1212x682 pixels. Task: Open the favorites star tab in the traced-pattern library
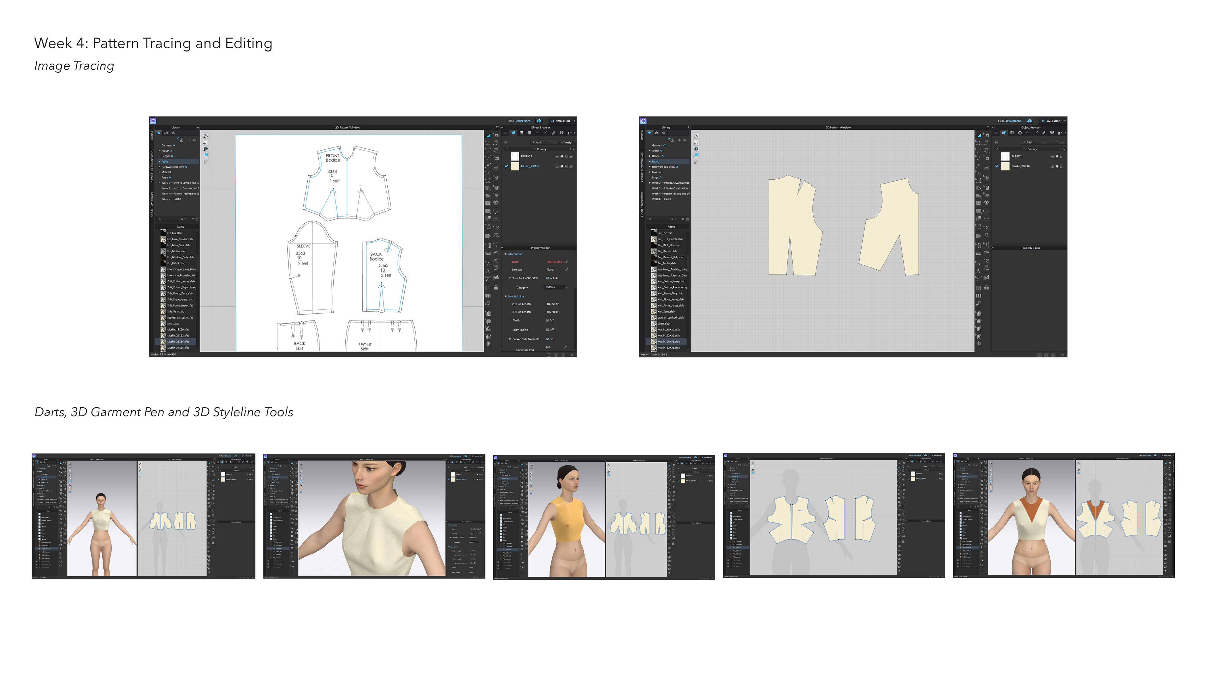point(159,133)
